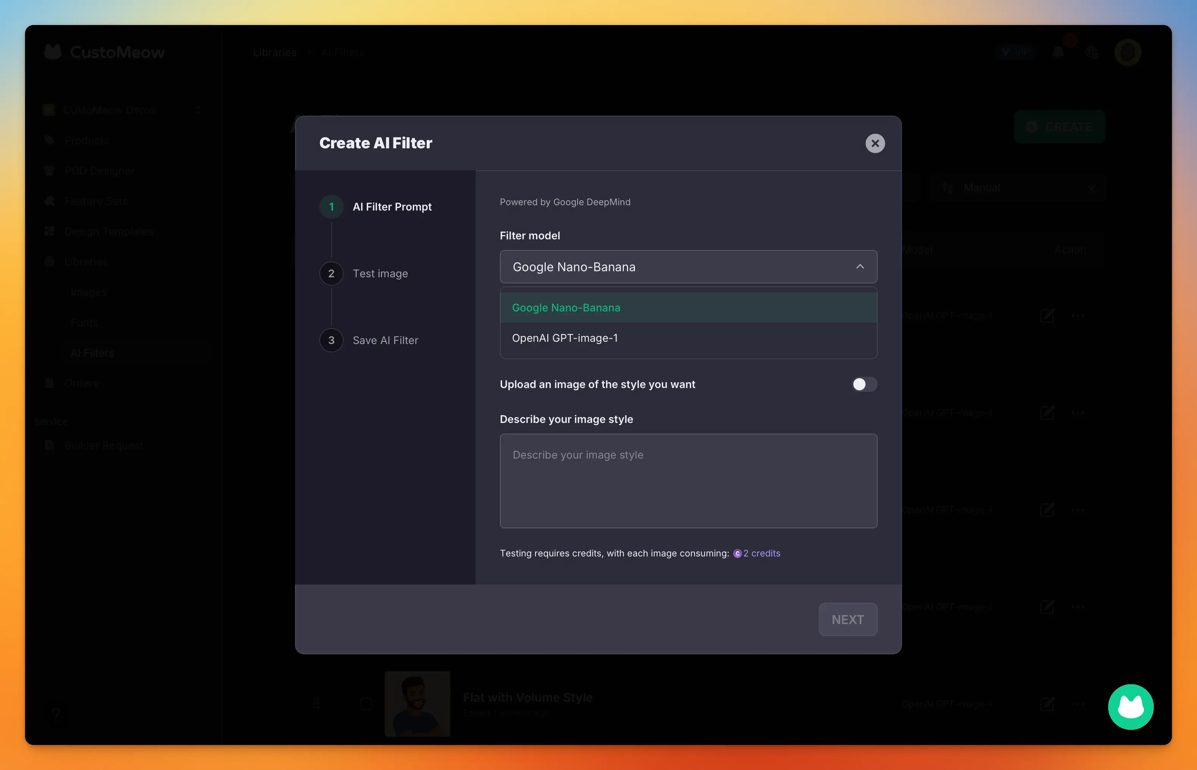Click the notification bell icon
Image resolution: width=1197 pixels, height=770 pixels.
(1057, 52)
